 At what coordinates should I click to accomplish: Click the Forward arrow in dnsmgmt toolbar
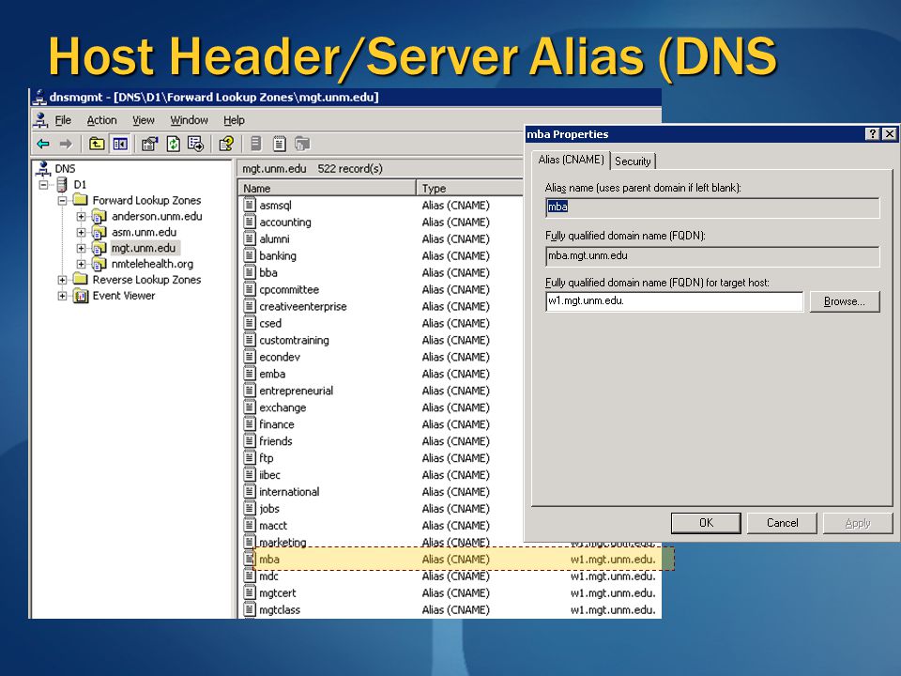(x=66, y=144)
